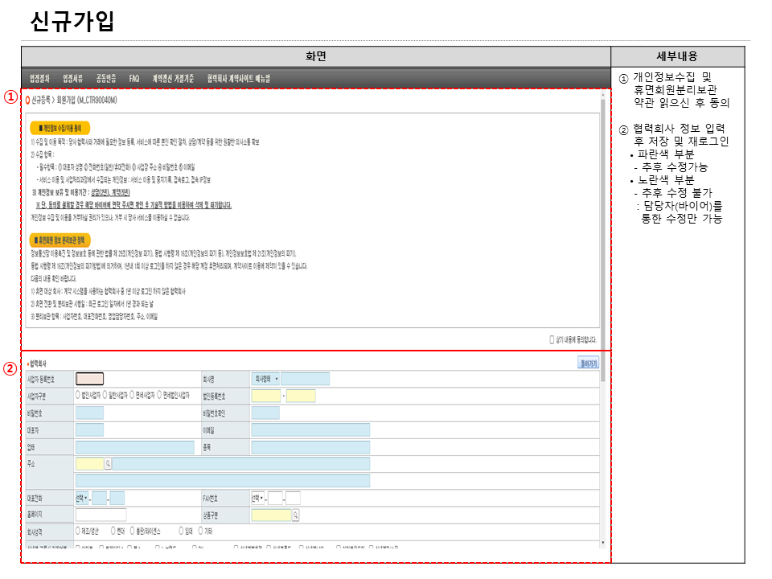Image resolution: width=772 pixels, height=579 pixels.
Task: Click the 사업자구분 row label
Action: tap(36, 396)
